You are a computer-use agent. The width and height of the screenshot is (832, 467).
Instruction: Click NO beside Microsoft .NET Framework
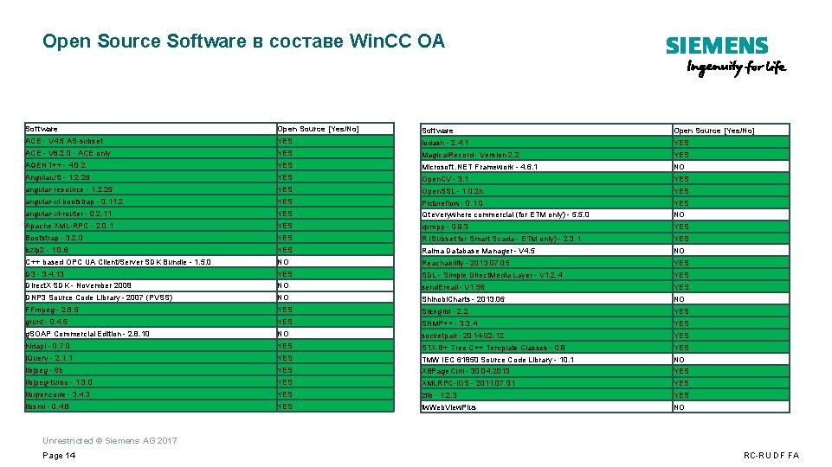tap(732, 167)
